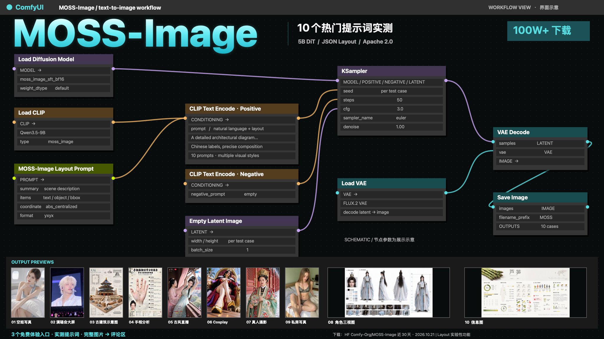
Task: Click the ComfyUI logo dot icon
Action: (9, 7)
